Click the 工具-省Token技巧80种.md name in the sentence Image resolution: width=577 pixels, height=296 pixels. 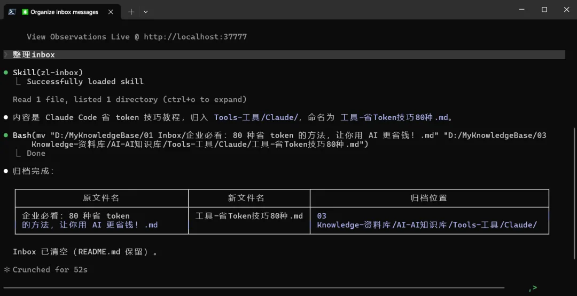[x=394, y=117]
